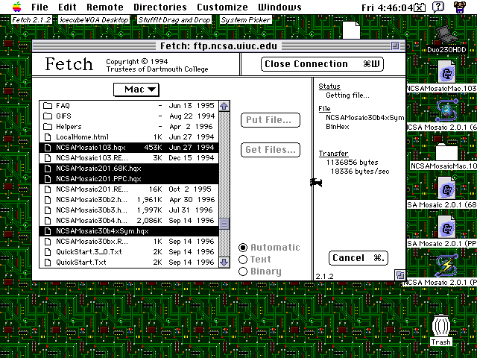
Task: Click the NCSAMosaic30bx.R... file icon
Action: tap(48, 242)
